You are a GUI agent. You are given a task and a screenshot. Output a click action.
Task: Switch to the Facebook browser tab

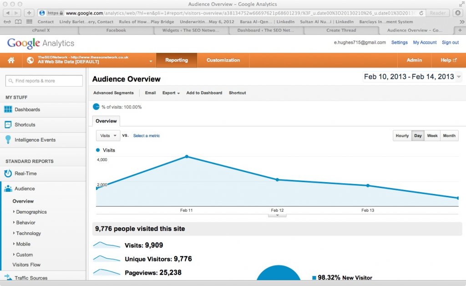tap(116, 31)
